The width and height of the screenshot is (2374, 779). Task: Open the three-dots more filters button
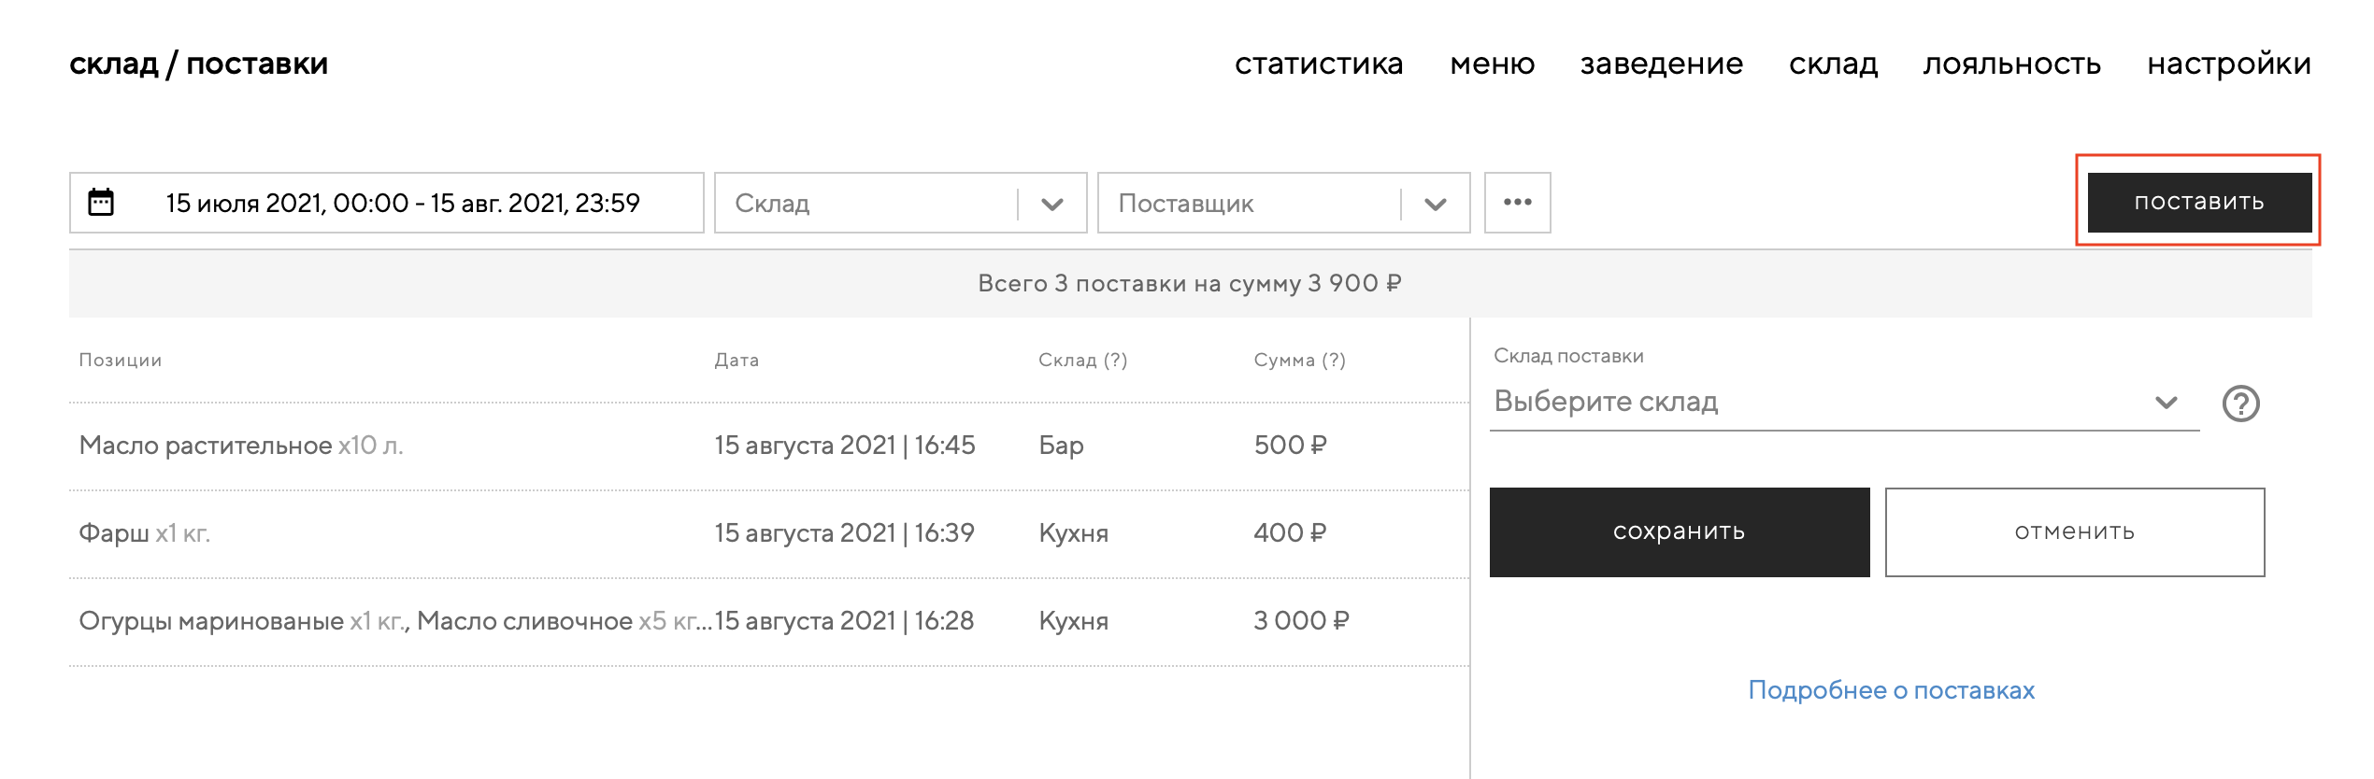click(1517, 202)
